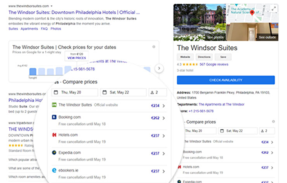This screenshot has width=287, height=183.
Task: Expand the map with the fullscreen icon
Action: tap(274, 9)
